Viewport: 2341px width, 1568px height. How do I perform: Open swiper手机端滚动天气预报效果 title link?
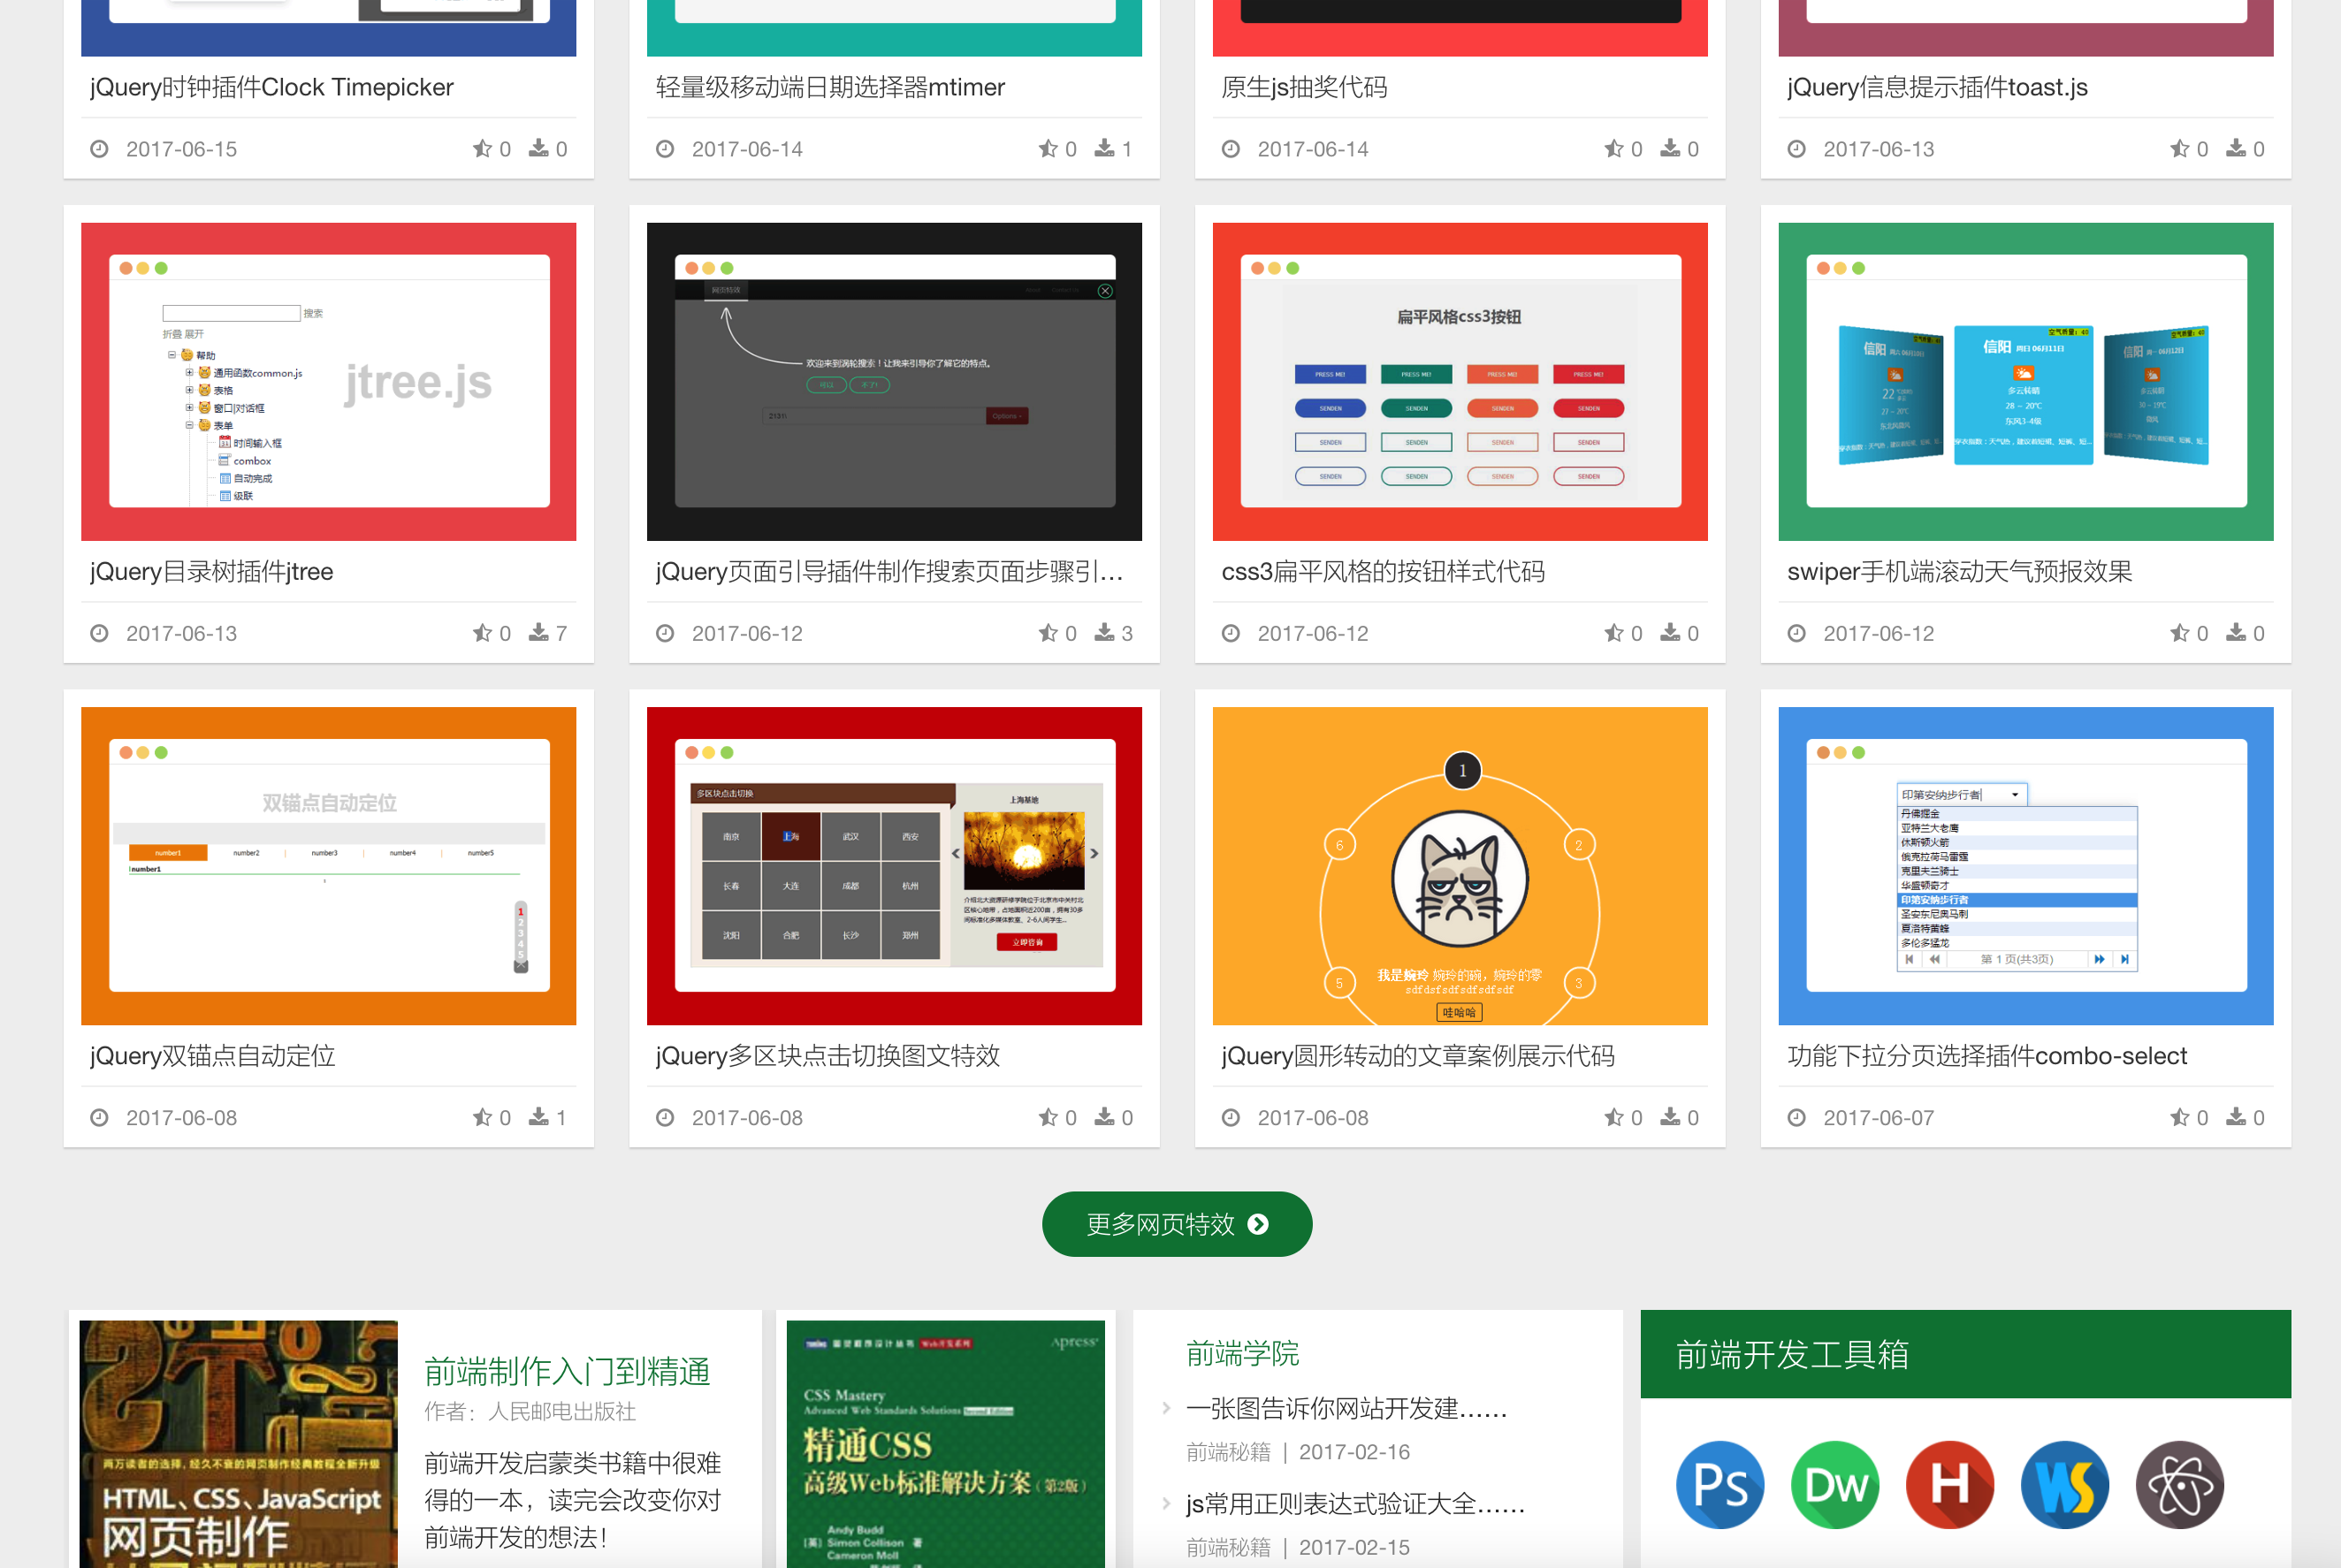point(1959,572)
